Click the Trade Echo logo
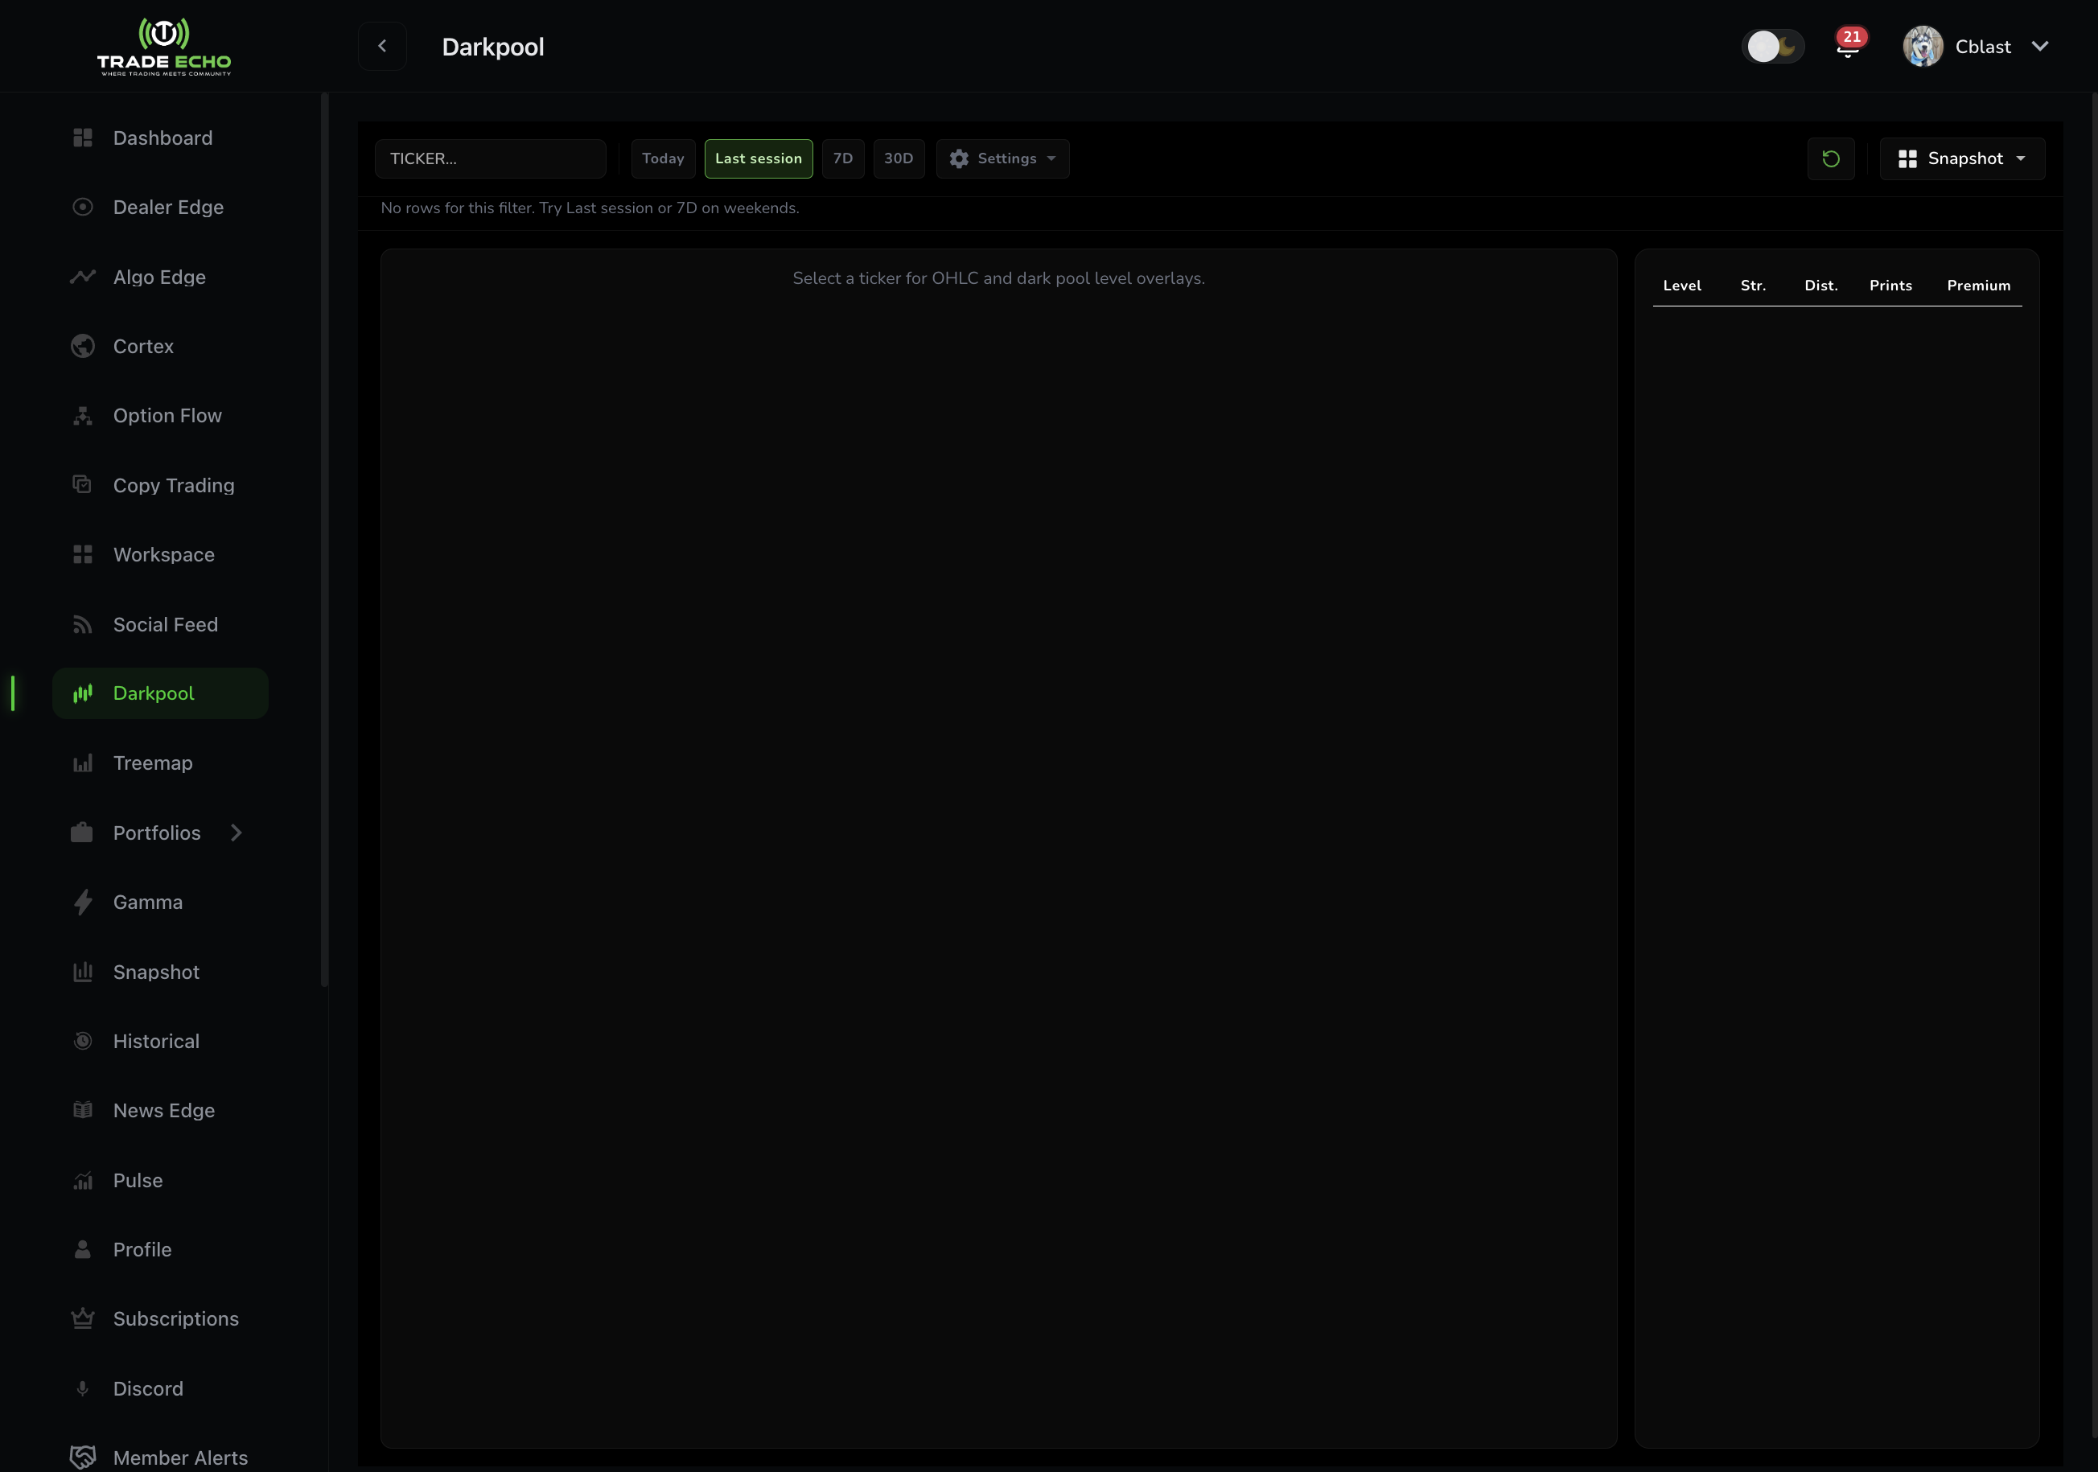Screen dimensions: 2098x1472 (164, 47)
